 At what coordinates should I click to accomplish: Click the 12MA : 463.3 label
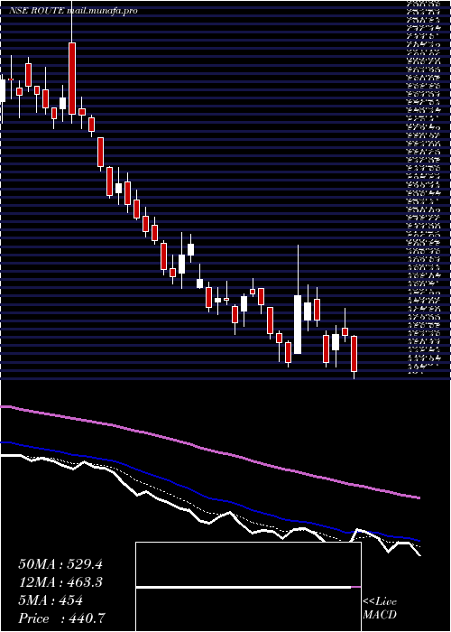tap(60, 582)
